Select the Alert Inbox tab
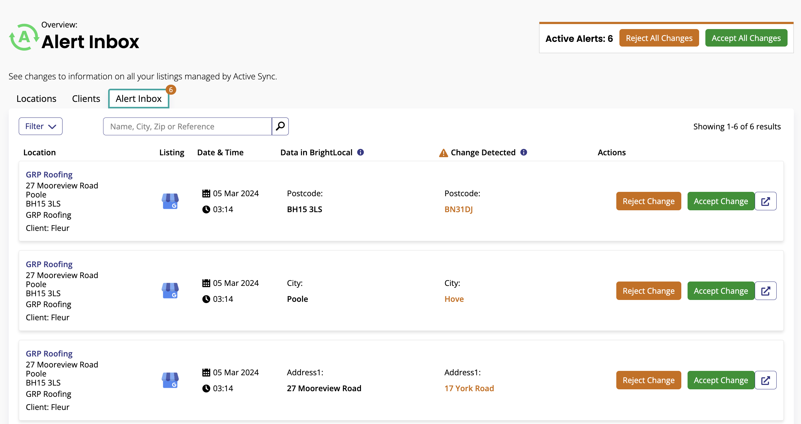 click(x=138, y=99)
